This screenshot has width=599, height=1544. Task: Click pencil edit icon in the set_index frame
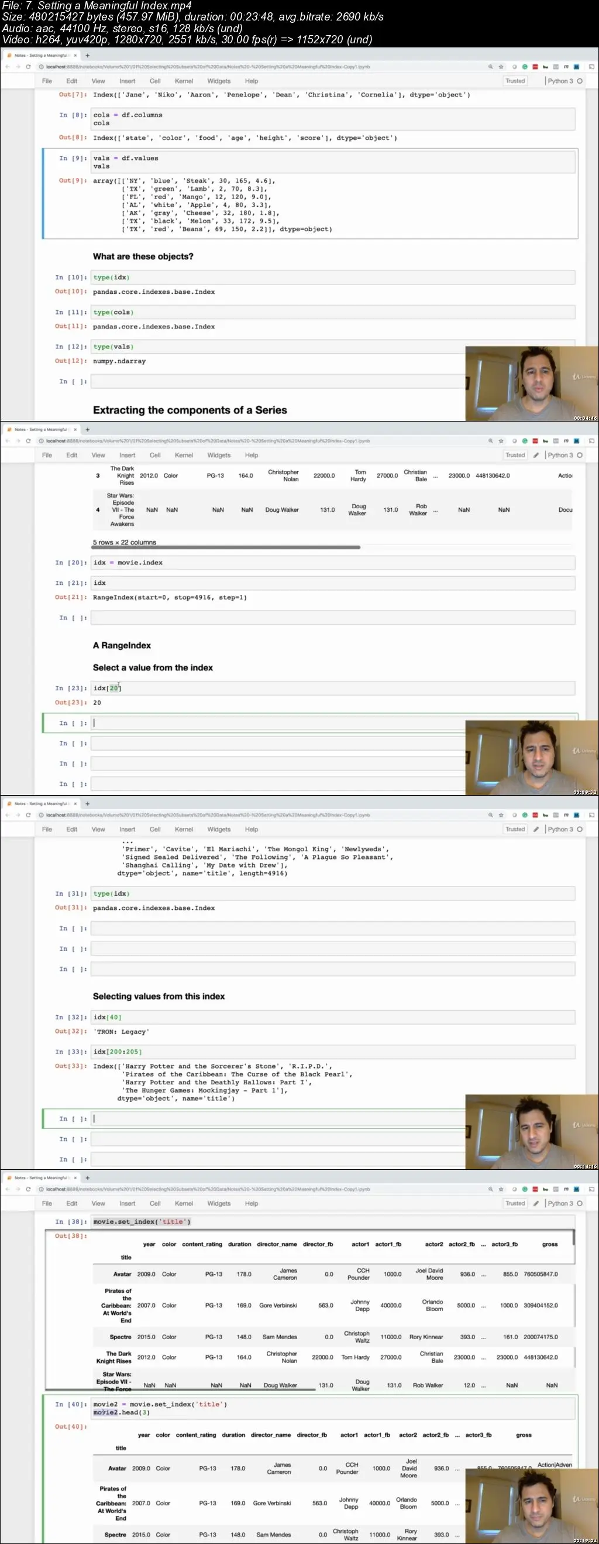click(537, 1203)
